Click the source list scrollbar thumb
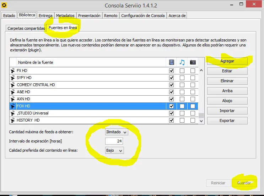Screen dimensions: 264x196 pyautogui.click(x=201, y=116)
